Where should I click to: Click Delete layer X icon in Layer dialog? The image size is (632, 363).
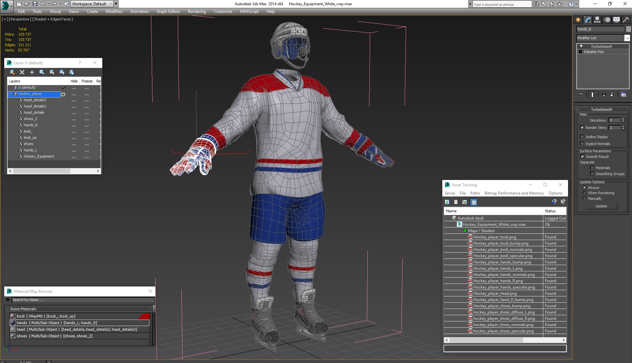[22, 72]
